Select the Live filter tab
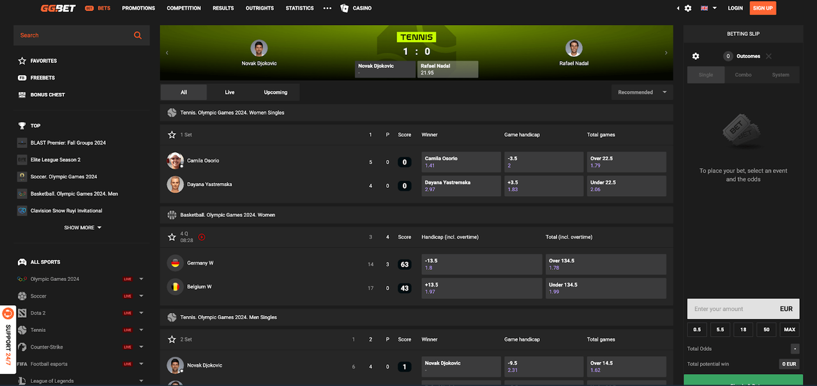The width and height of the screenshot is (817, 386). click(x=230, y=92)
